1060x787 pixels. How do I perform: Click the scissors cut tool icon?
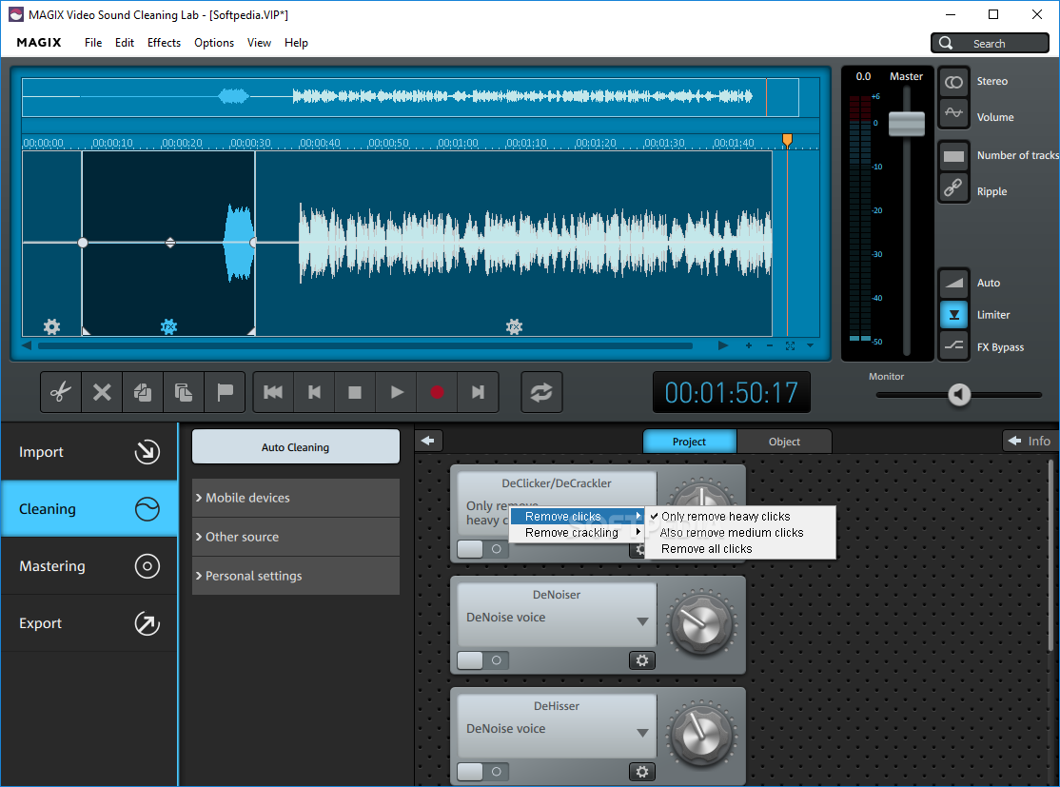[61, 392]
